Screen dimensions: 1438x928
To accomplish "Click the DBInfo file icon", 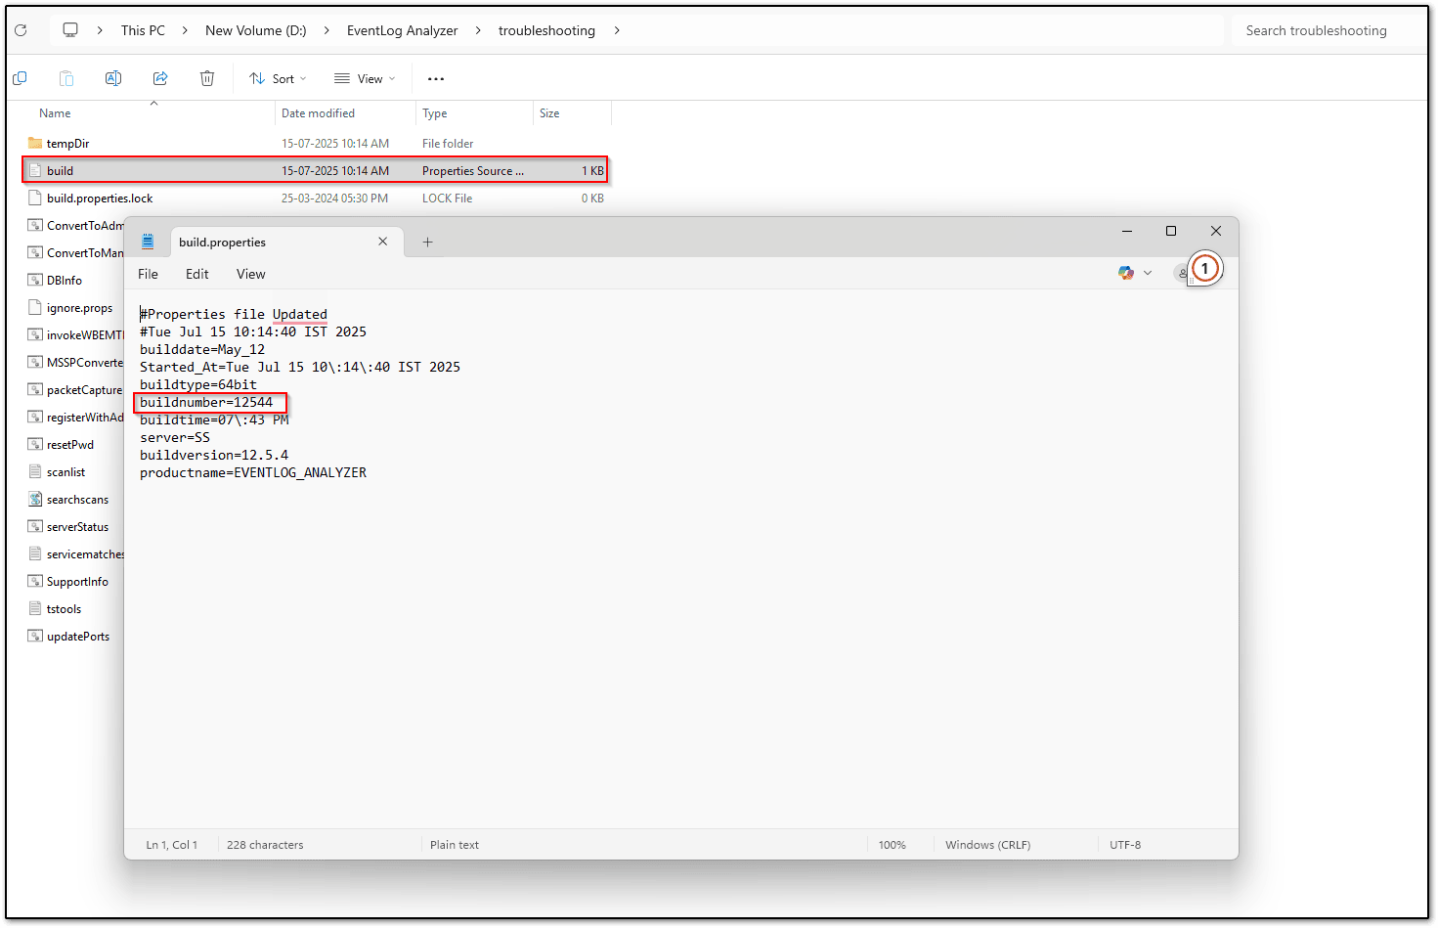I will point(35,280).
